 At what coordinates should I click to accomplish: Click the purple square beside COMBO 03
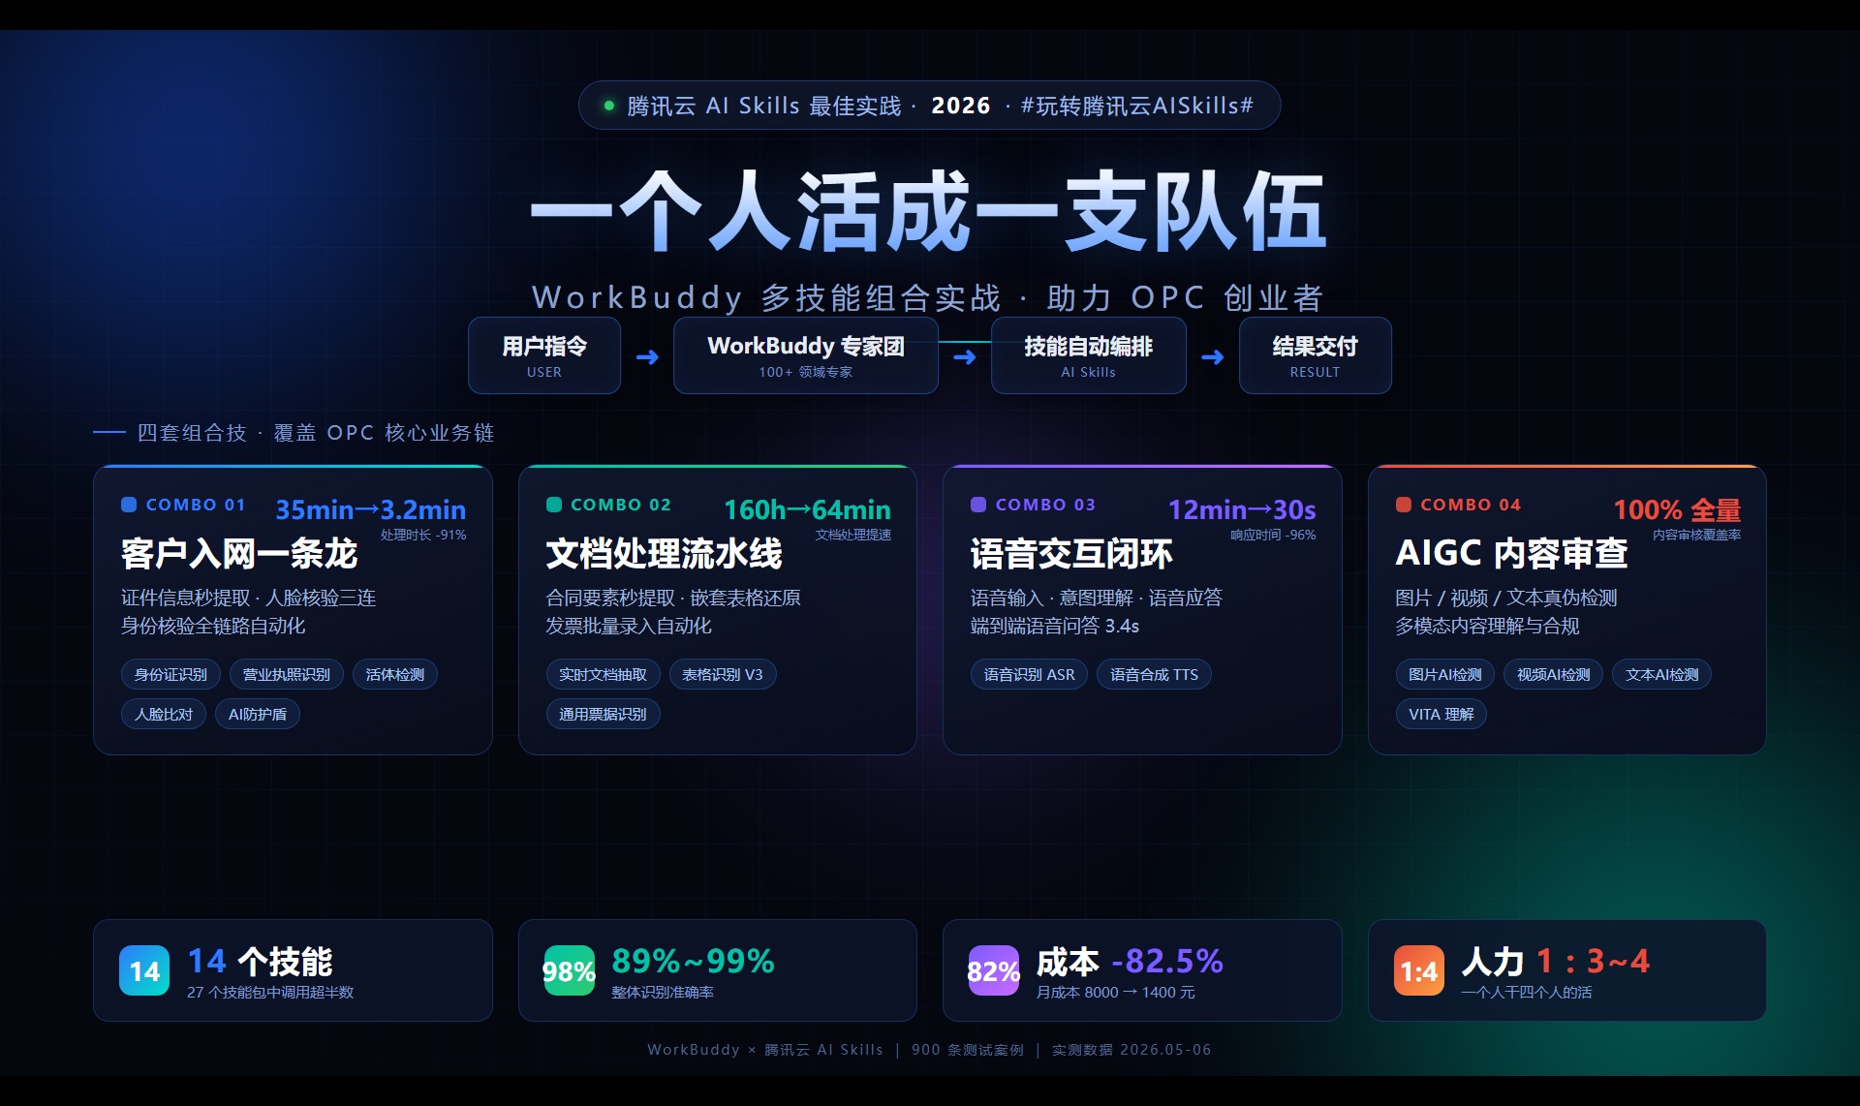pos(978,505)
